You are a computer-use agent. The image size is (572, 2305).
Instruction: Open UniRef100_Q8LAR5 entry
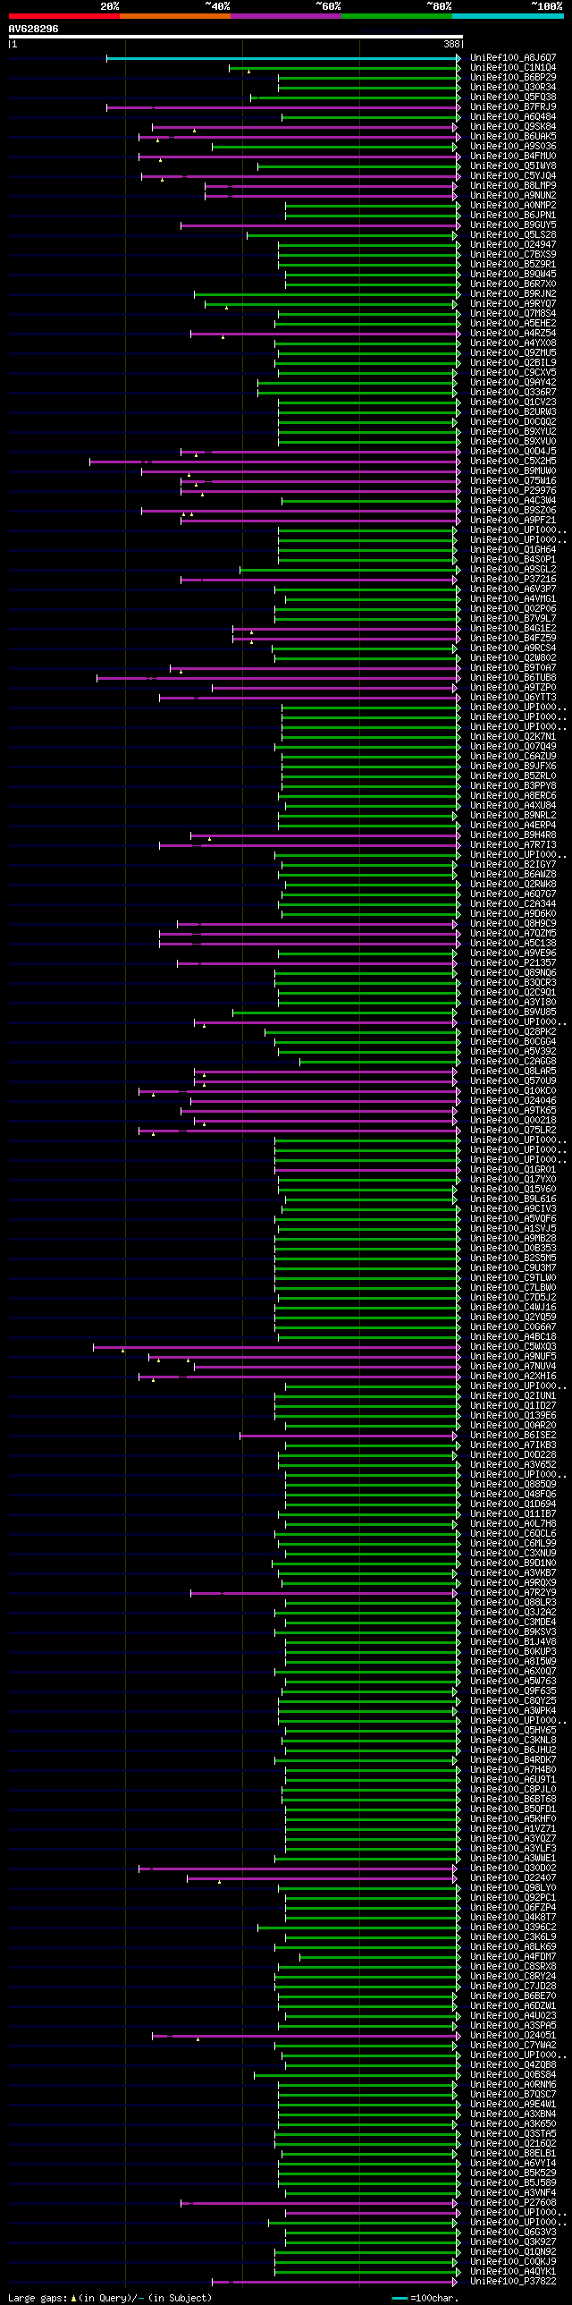coord(513,1071)
